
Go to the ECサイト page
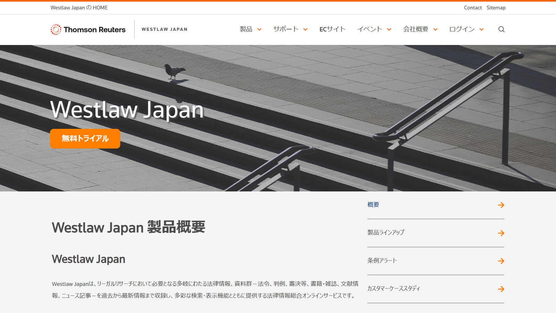tap(332, 29)
